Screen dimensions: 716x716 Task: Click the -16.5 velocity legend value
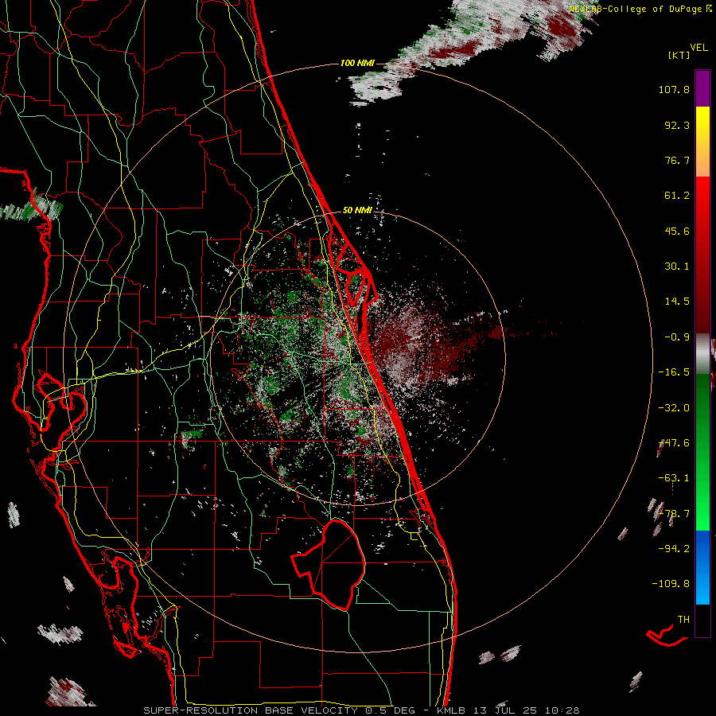point(674,372)
